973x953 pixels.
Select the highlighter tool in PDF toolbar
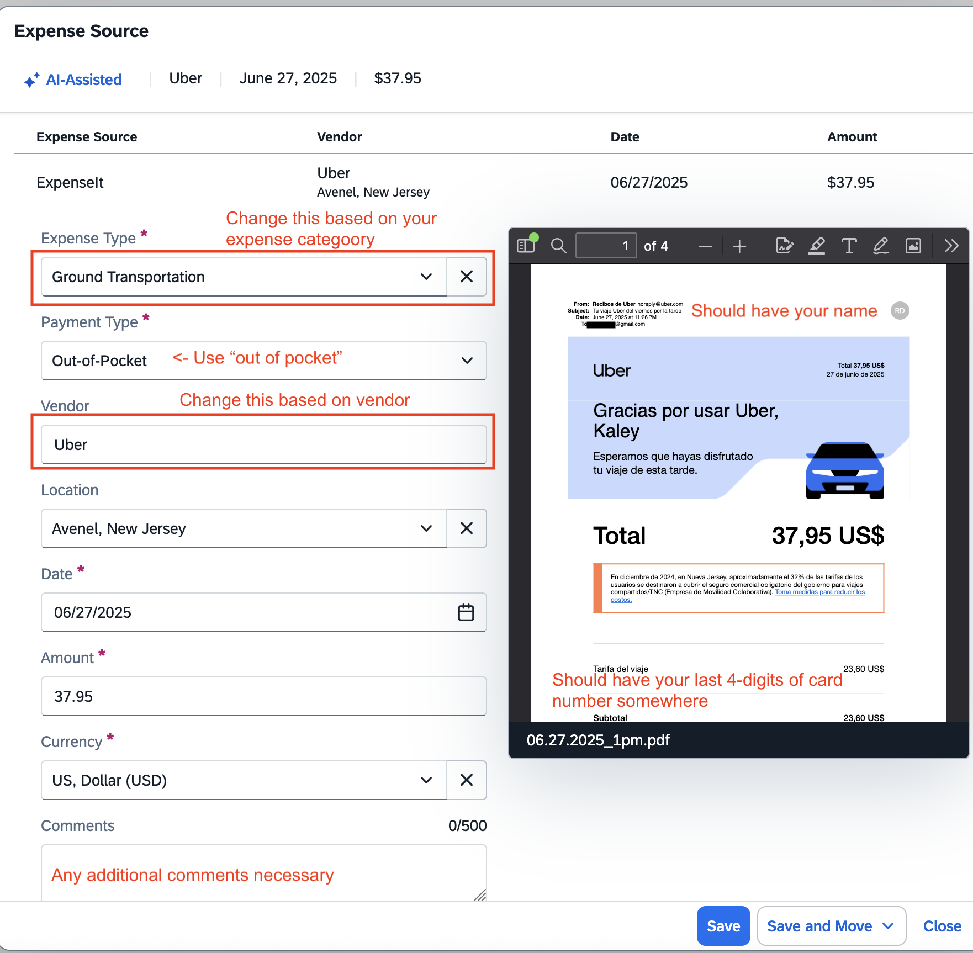pyautogui.click(x=817, y=246)
